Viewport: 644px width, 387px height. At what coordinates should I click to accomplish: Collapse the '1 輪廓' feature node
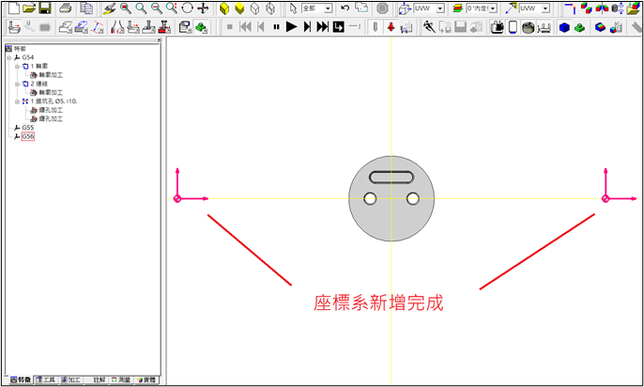coord(16,66)
